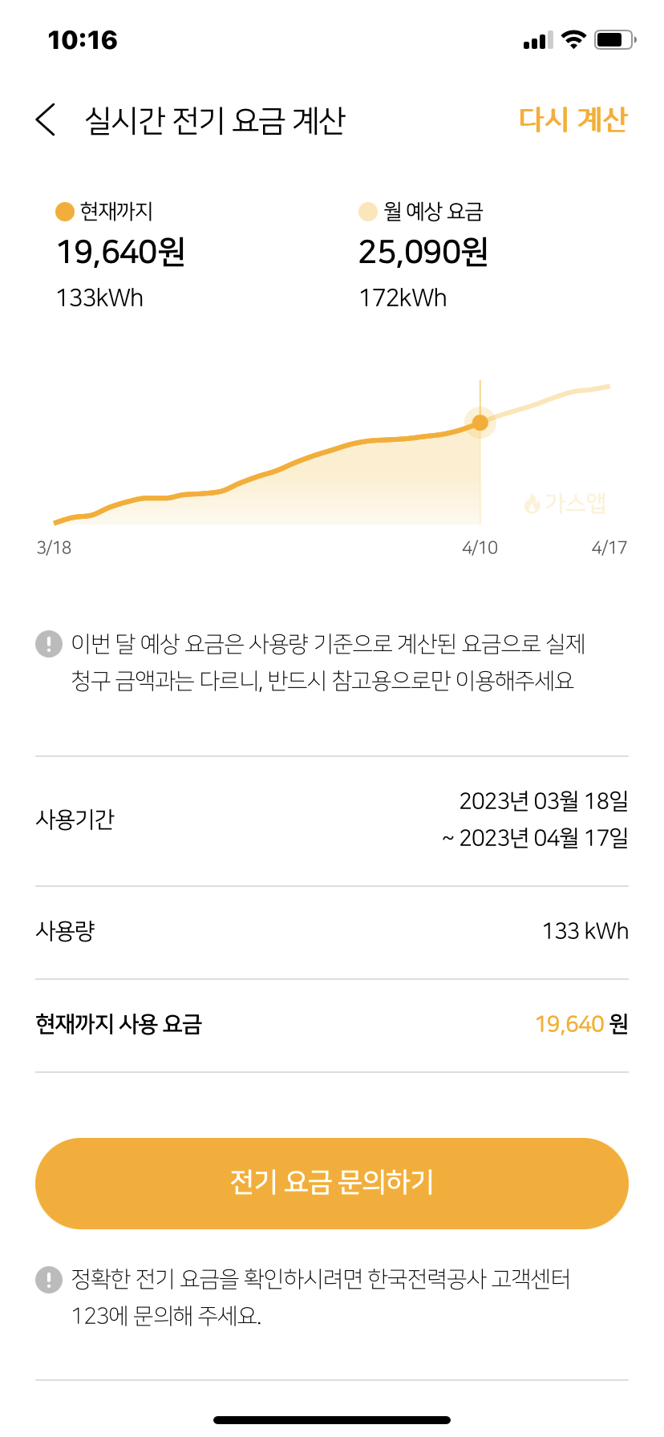Tap the 사용기간 date range row
The width and height of the screenshot is (664, 1437).
pos(332,820)
